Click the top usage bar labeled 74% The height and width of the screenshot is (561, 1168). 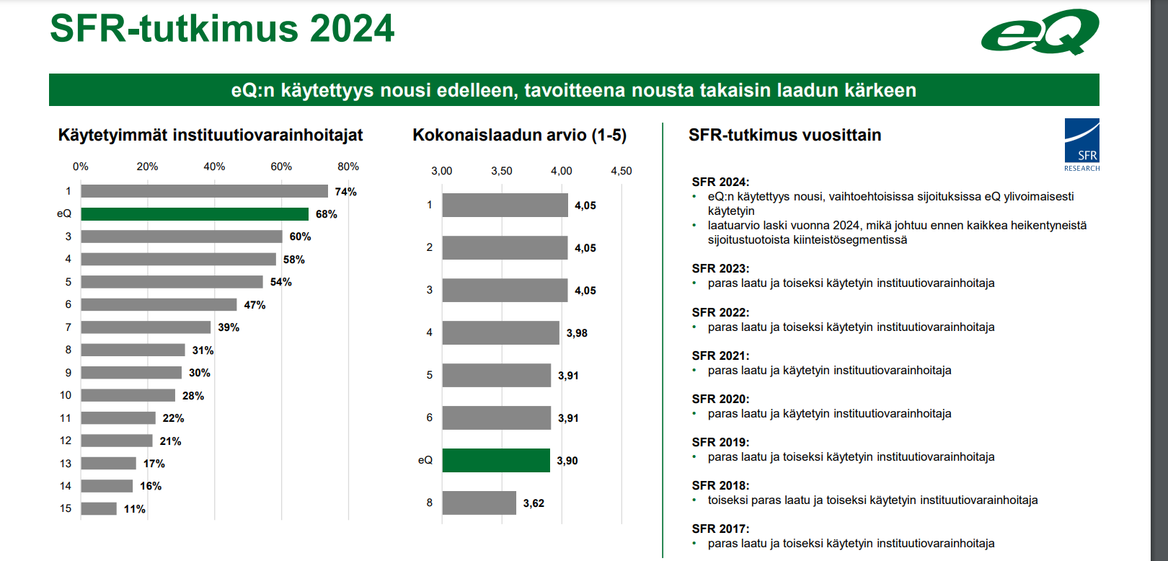205,191
